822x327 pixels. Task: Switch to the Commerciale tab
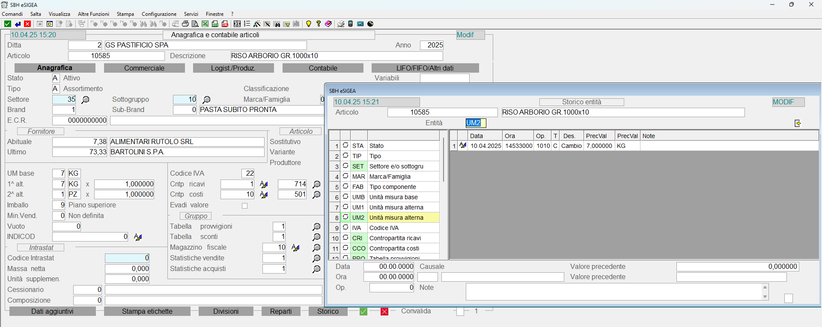[x=144, y=68]
